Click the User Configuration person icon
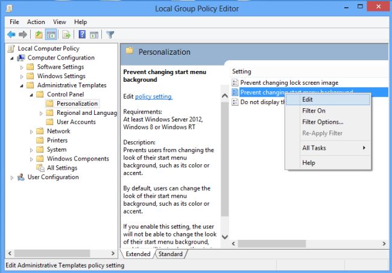Screen dimensions: 392x273 (x=21, y=177)
